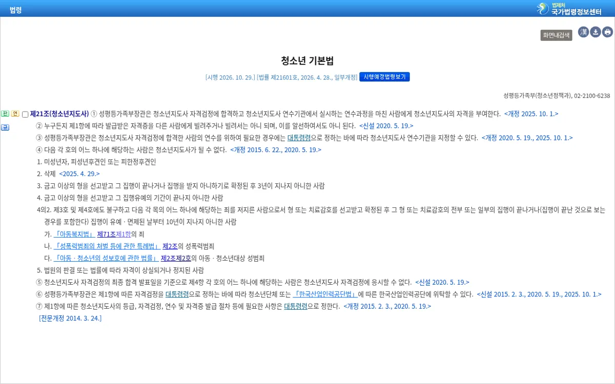The image size is (615, 384).
Task: Open 「성폭력범죄의 처벌 등에 관한 특례법」 link
Action: click(107, 246)
